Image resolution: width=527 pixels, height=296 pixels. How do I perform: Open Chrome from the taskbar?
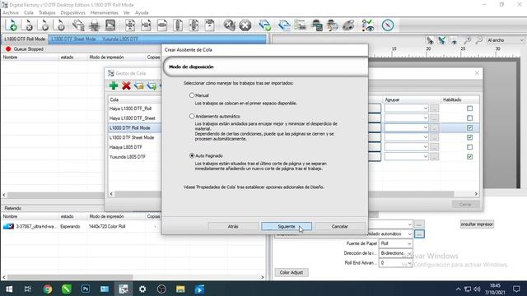pos(48,289)
